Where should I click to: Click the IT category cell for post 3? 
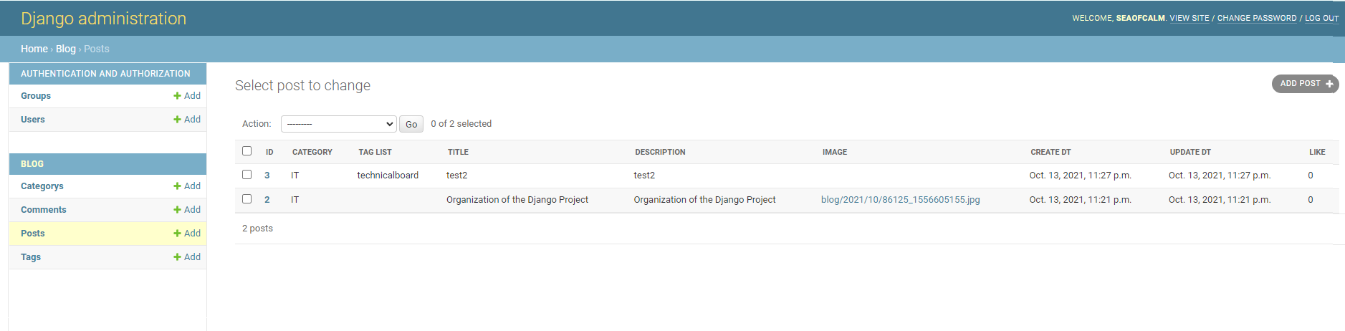295,176
